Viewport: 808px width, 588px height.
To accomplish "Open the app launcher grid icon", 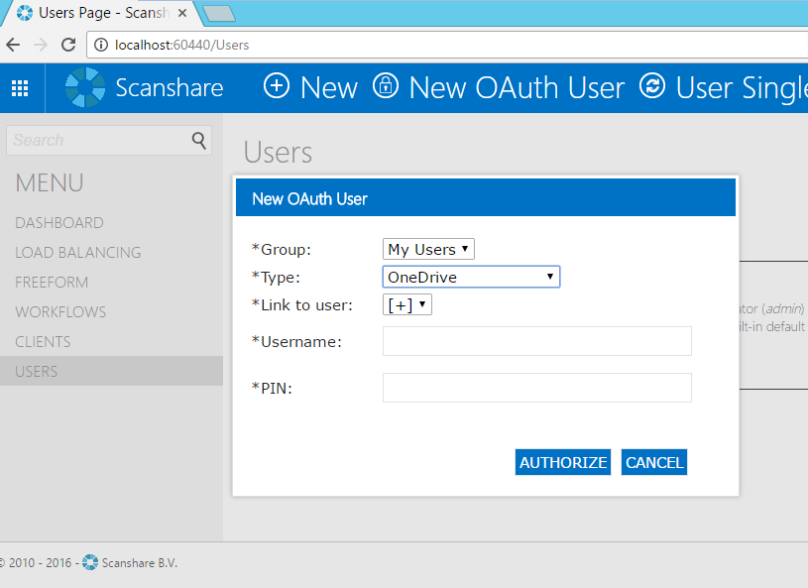I will [x=20, y=88].
